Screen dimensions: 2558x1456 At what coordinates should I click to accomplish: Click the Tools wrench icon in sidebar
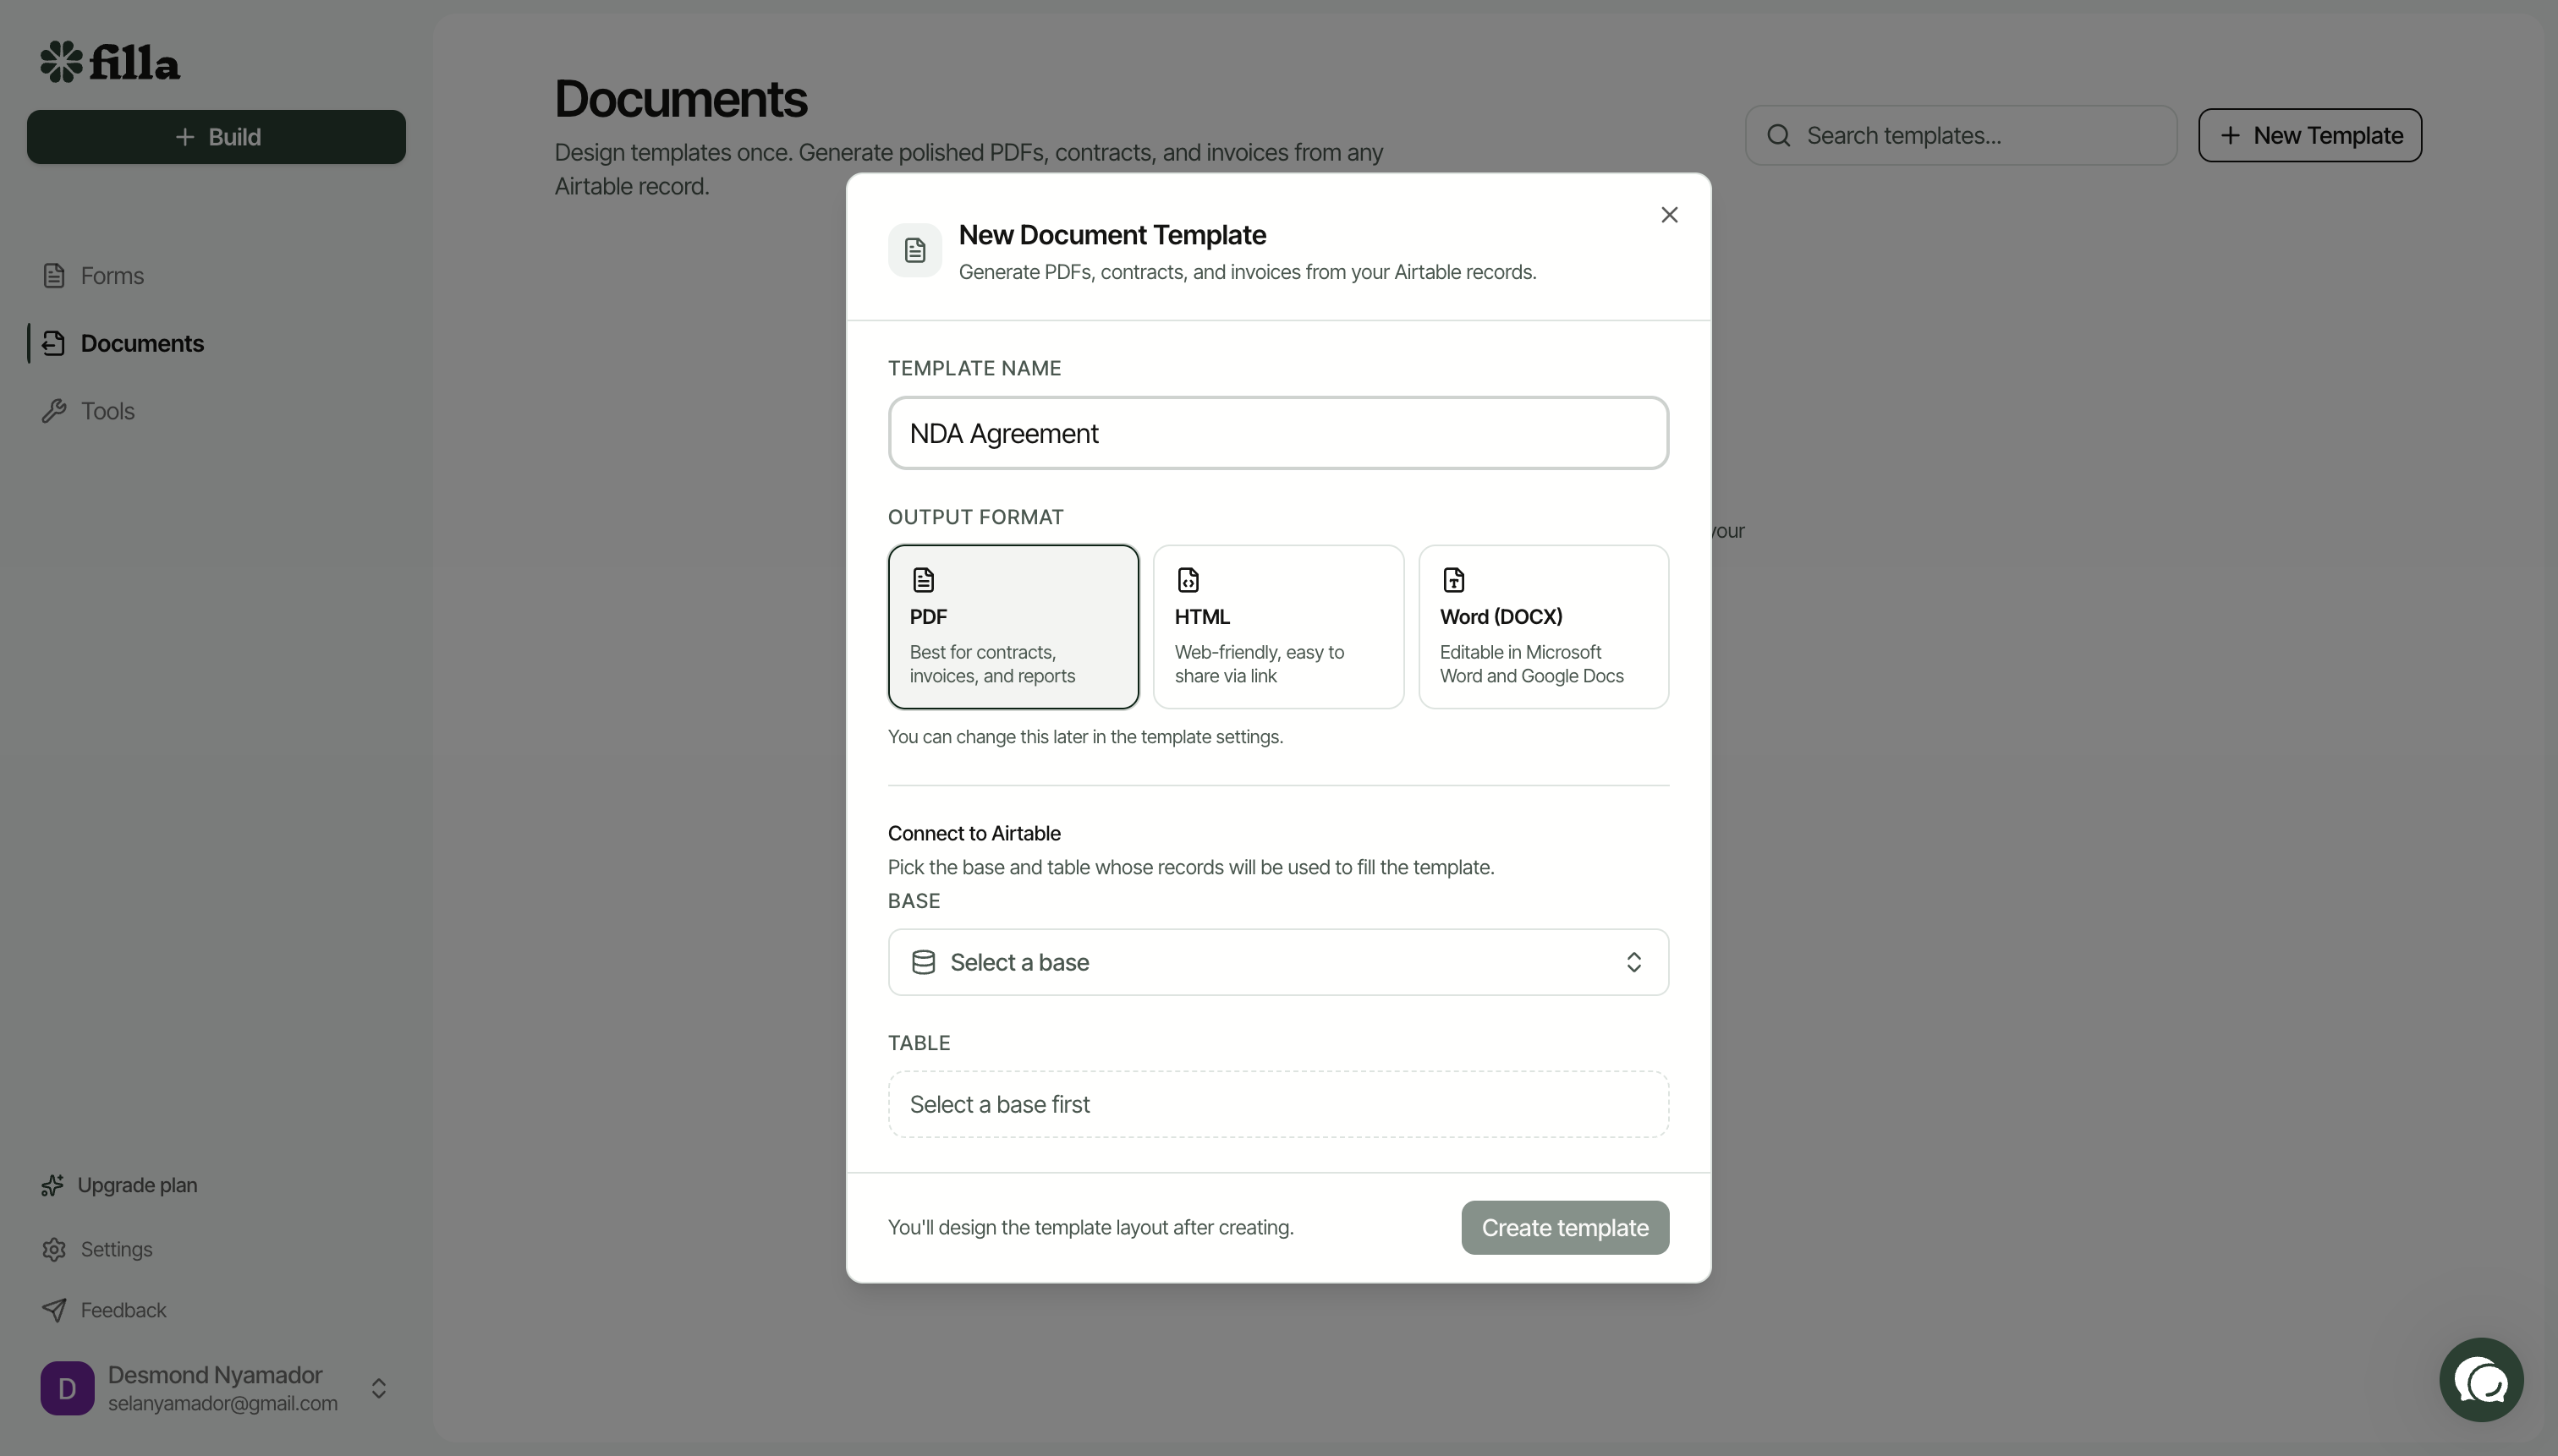click(x=54, y=411)
